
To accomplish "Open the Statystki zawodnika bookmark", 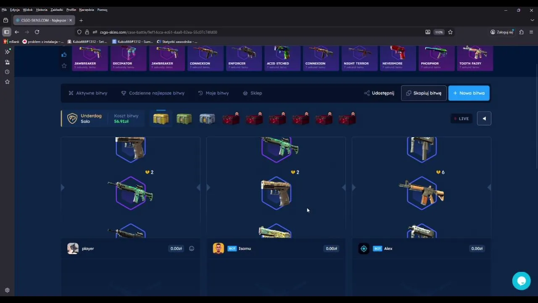I will (x=177, y=42).
